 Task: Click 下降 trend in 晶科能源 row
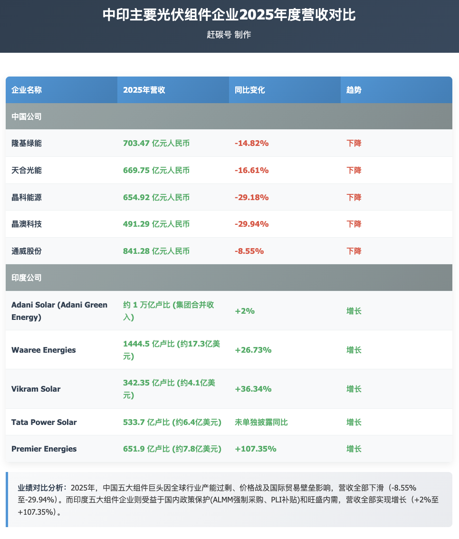pos(354,197)
